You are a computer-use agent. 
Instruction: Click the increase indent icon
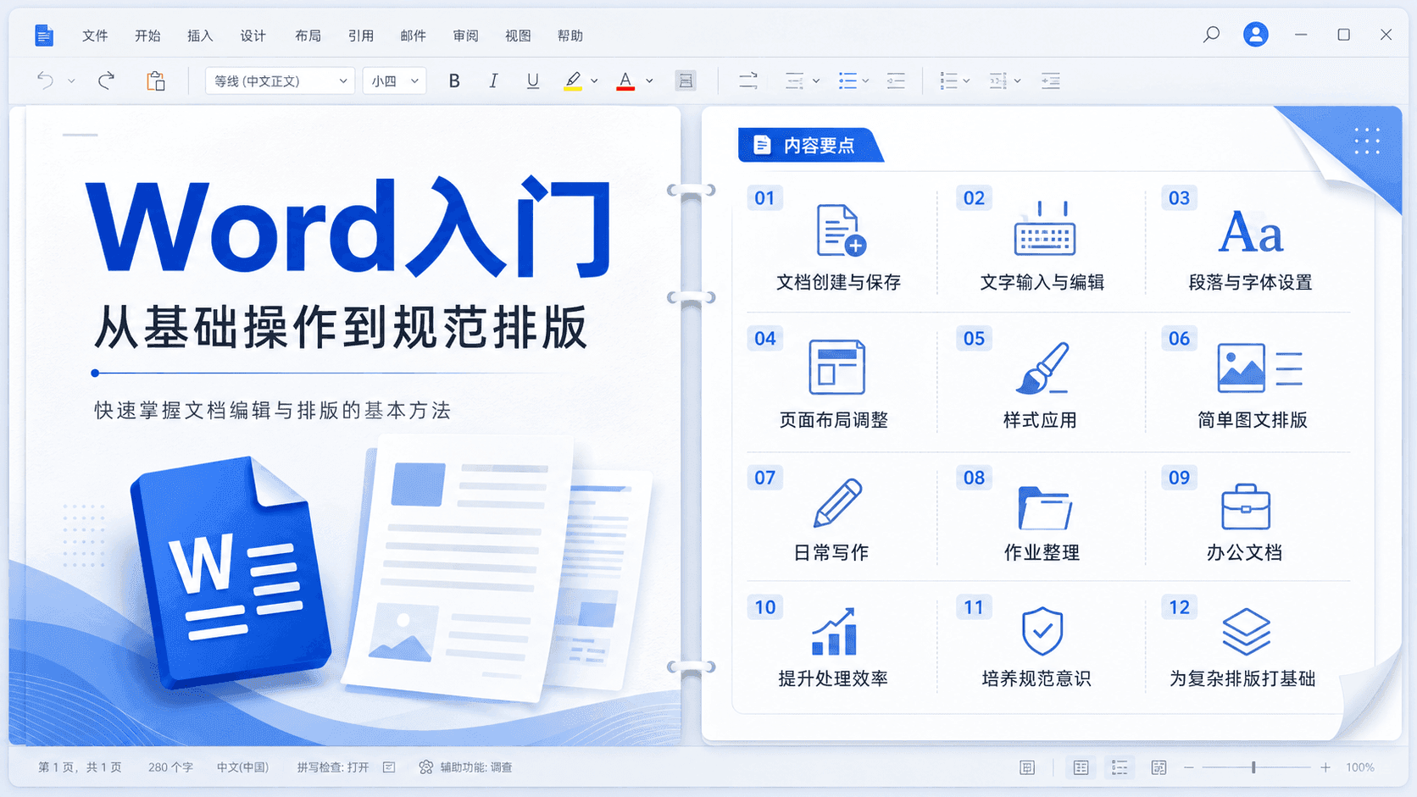[1051, 80]
